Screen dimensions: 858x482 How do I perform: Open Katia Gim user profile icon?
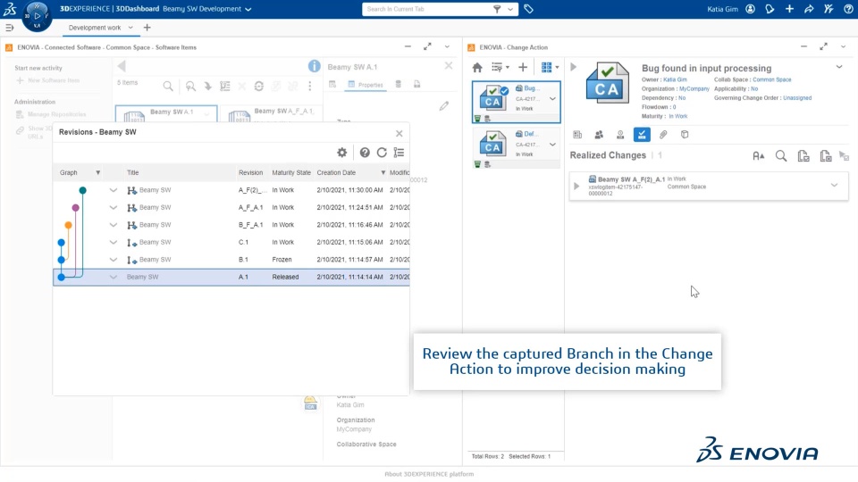tap(750, 9)
